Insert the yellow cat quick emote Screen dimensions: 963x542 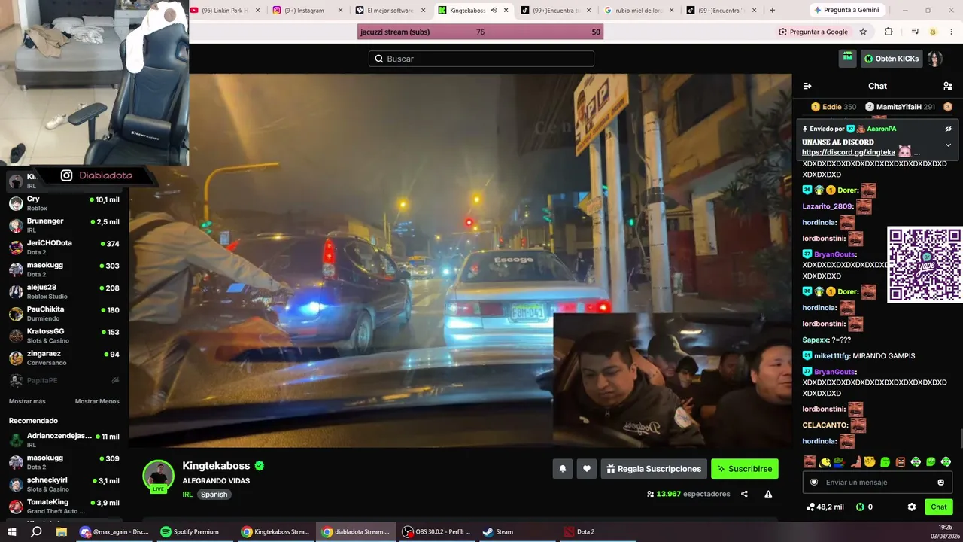pos(869,461)
